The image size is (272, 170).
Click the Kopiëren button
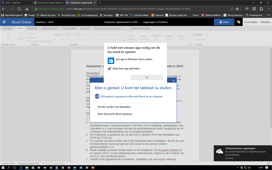click(x=31, y=37)
